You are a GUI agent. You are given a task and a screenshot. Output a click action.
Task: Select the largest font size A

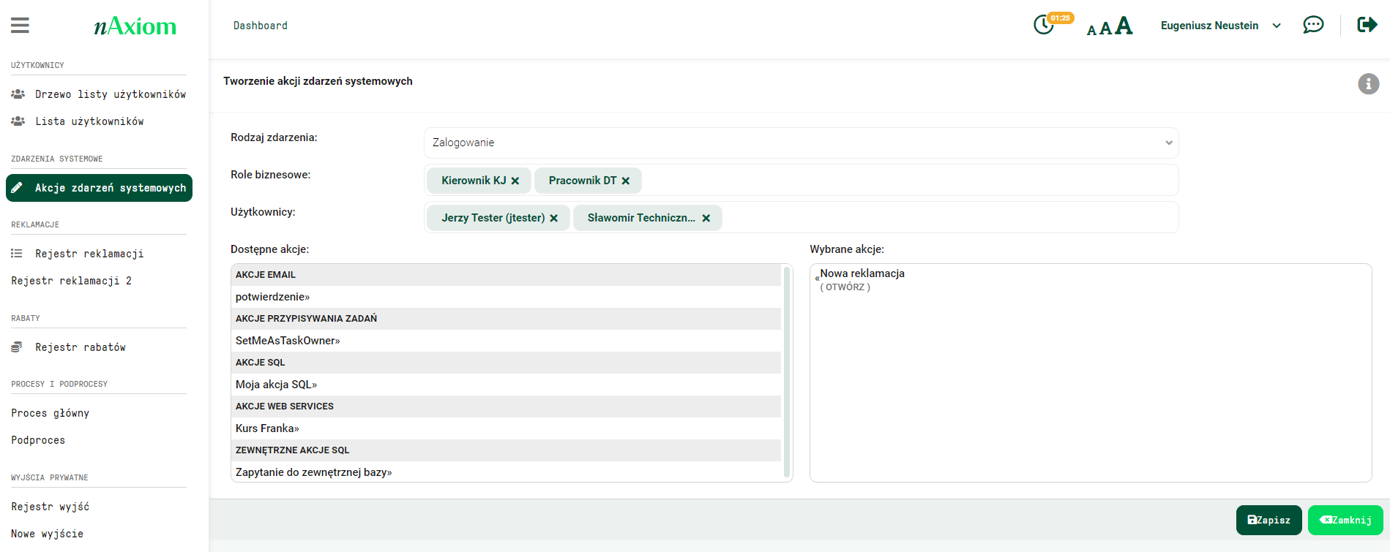coord(1124,26)
